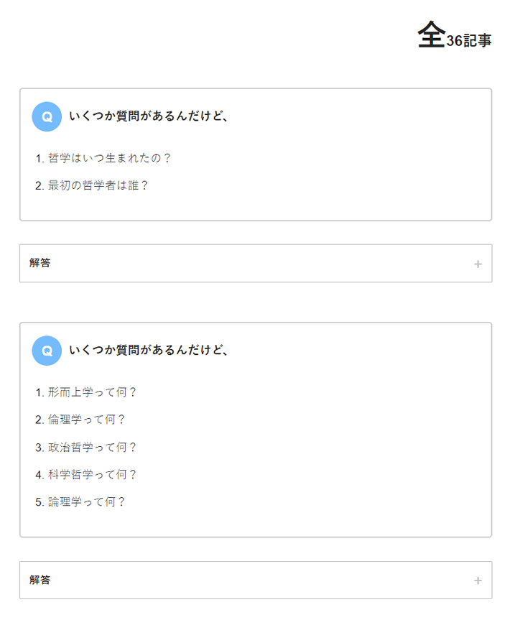Click the number 1. before 哲学はいつ生まれたの？
Viewport: 515px width, 620px height.
coord(40,158)
